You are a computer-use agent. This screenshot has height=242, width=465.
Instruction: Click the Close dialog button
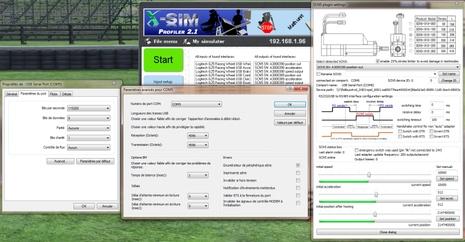tap(388, 232)
